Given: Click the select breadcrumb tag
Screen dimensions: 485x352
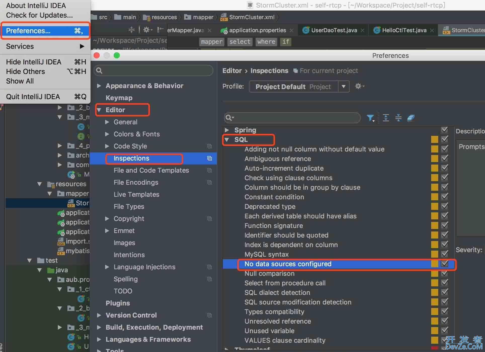Looking at the screenshot, I should [x=240, y=42].
